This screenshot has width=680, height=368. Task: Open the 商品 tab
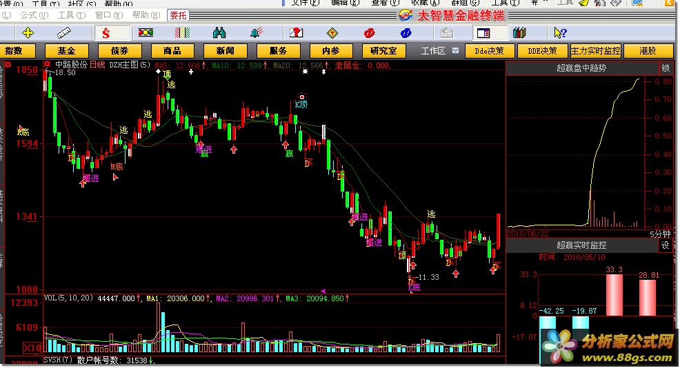click(x=172, y=51)
